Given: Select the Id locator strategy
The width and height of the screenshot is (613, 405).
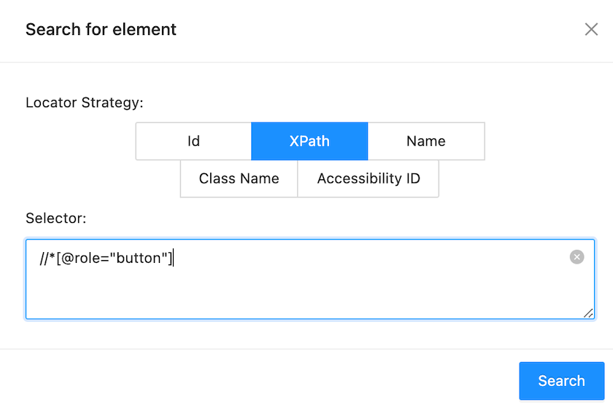Looking at the screenshot, I should pos(193,141).
